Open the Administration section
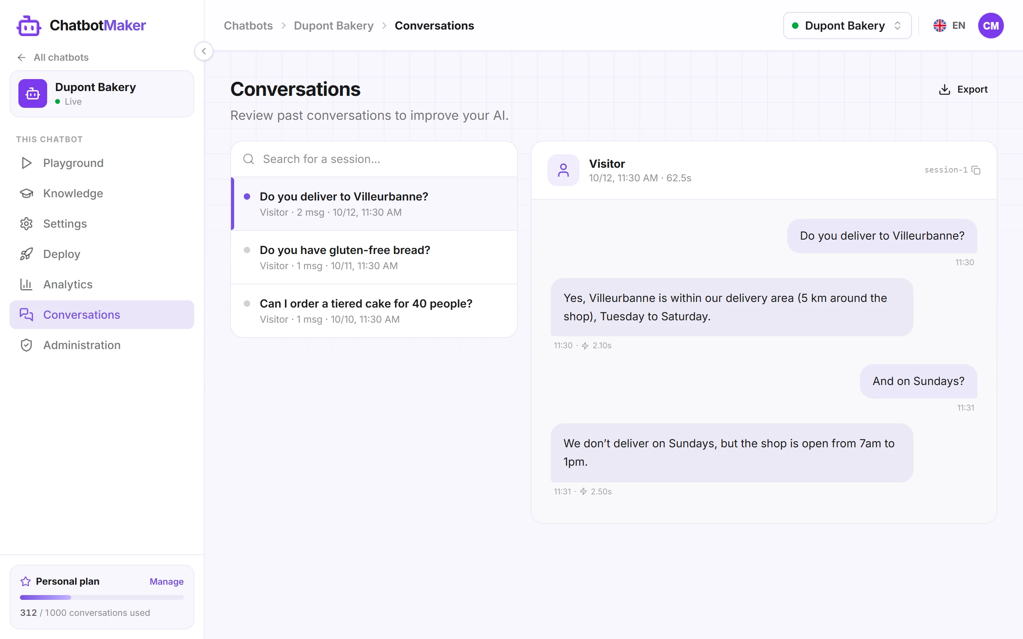 pos(102,345)
